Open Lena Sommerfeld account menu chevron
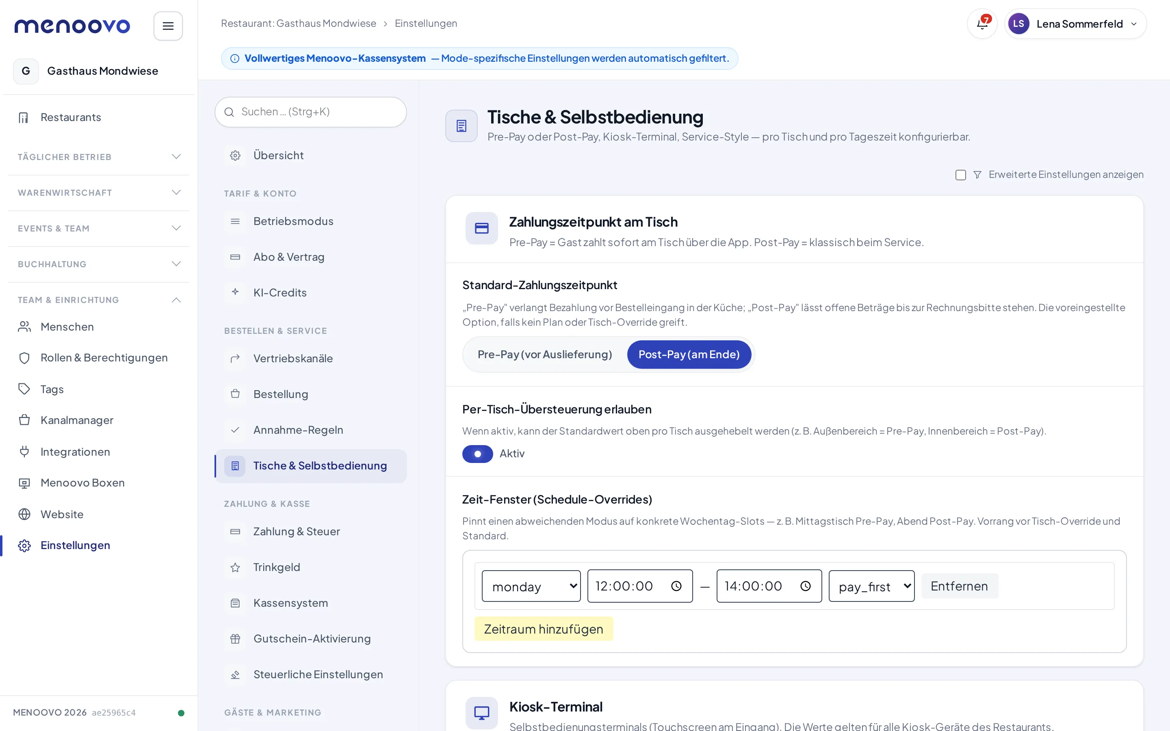Image resolution: width=1170 pixels, height=731 pixels. coord(1134,24)
